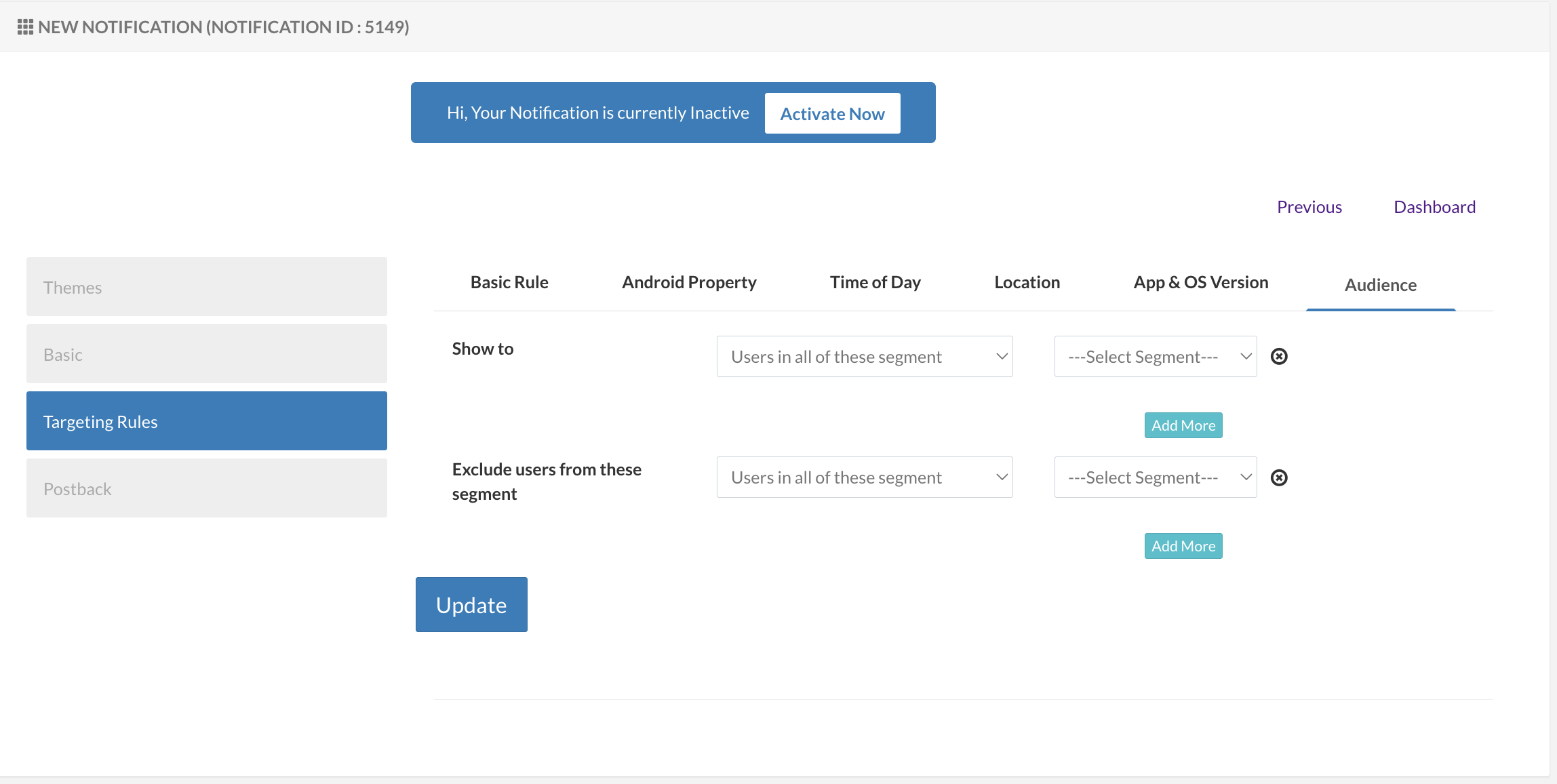This screenshot has width=1557, height=784.
Task: Open the Dashboard link
Action: point(1434,207)
